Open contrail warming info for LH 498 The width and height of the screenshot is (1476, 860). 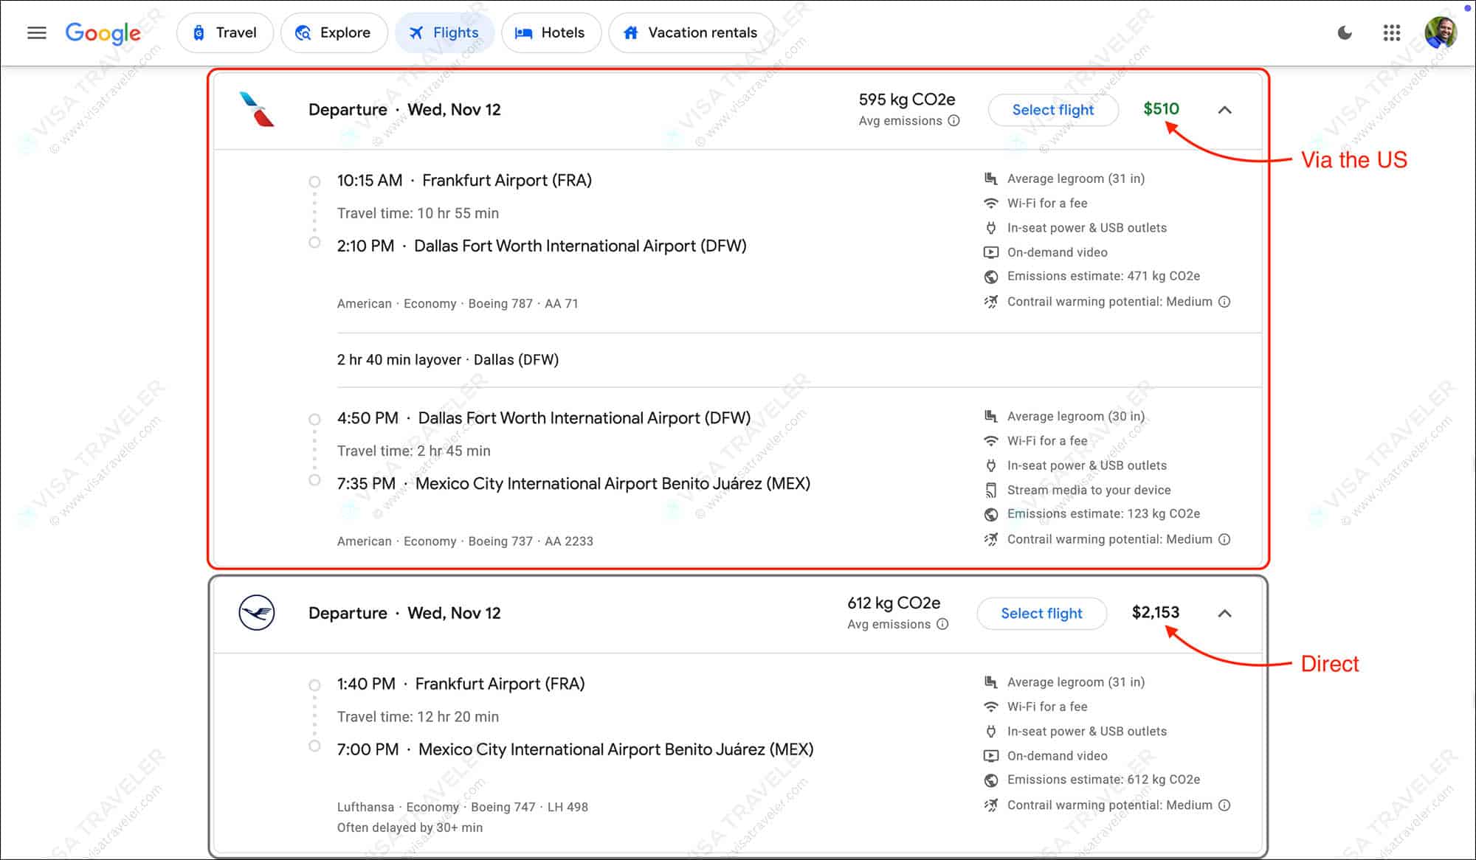point(1224,805)
